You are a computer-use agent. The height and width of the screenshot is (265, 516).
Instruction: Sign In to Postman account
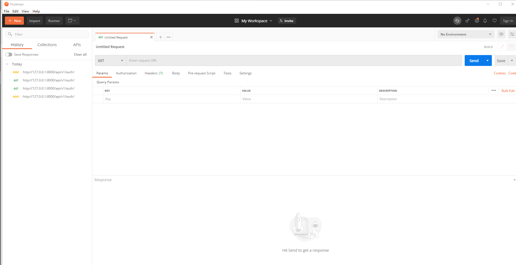[x=508, y=21]
